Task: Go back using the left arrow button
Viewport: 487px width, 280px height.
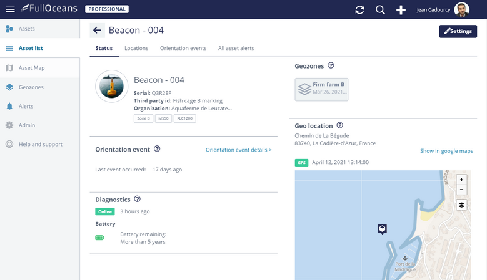Action: (97, 31)
